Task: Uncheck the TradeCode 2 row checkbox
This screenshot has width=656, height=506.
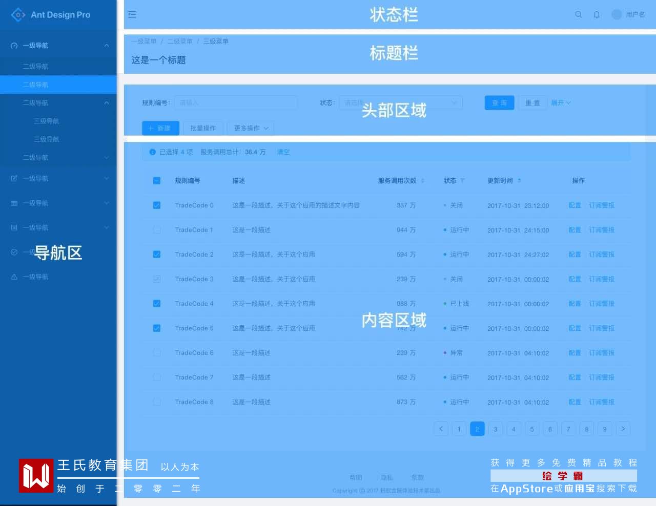Action: pyautogui.click(x=157, y=255)
